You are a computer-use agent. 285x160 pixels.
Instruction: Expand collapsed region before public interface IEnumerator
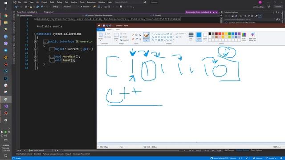click(x=35, y=41)
